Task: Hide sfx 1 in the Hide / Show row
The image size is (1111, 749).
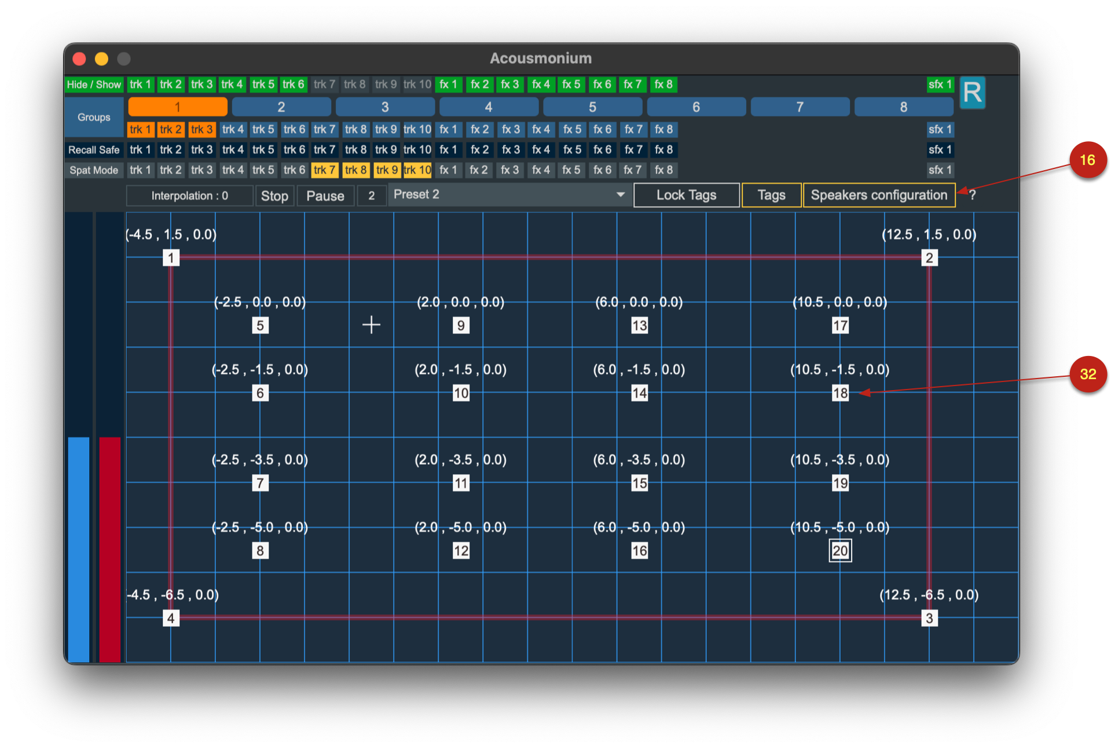Action: [940, 85]
